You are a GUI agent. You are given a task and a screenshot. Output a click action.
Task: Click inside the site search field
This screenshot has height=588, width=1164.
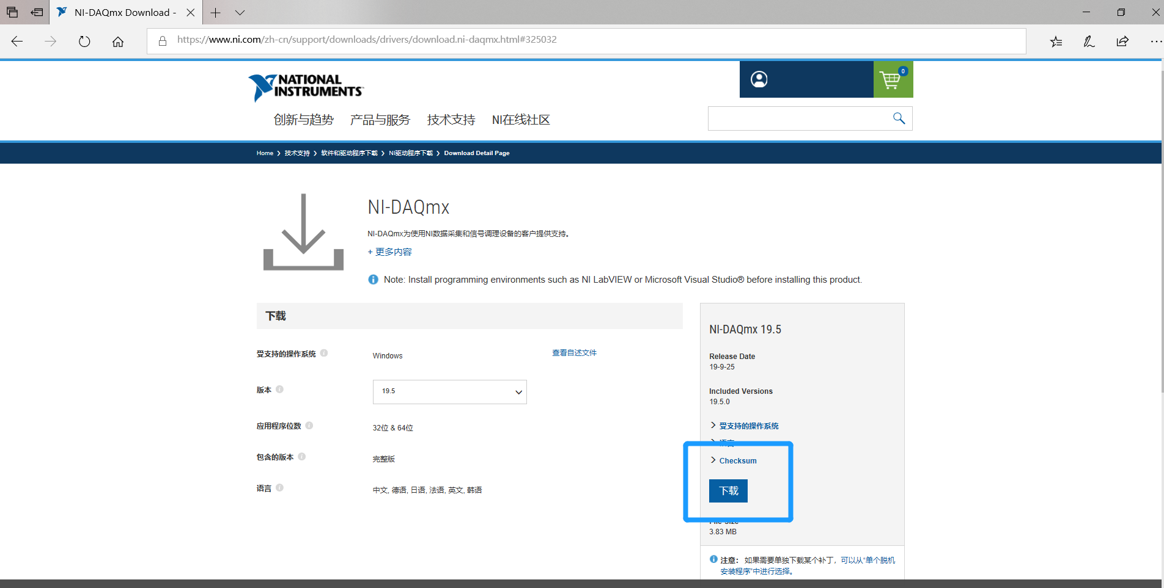795,118
